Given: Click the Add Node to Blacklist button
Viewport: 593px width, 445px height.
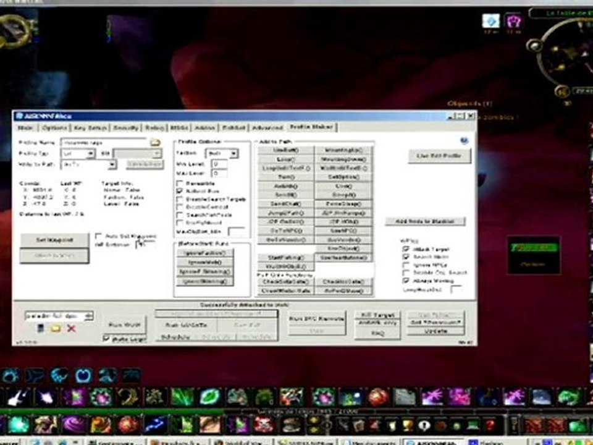Looking at the screenshot, I should click(425, 221).
